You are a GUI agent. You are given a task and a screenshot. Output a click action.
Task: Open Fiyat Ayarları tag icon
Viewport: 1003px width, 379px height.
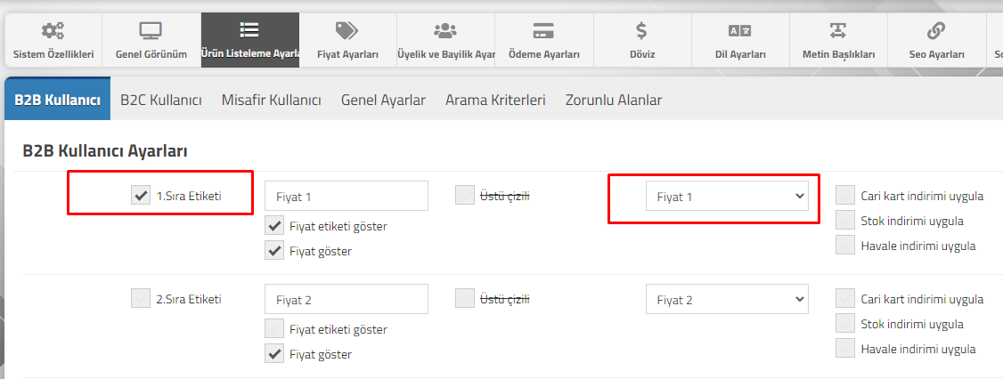(347, 30)
